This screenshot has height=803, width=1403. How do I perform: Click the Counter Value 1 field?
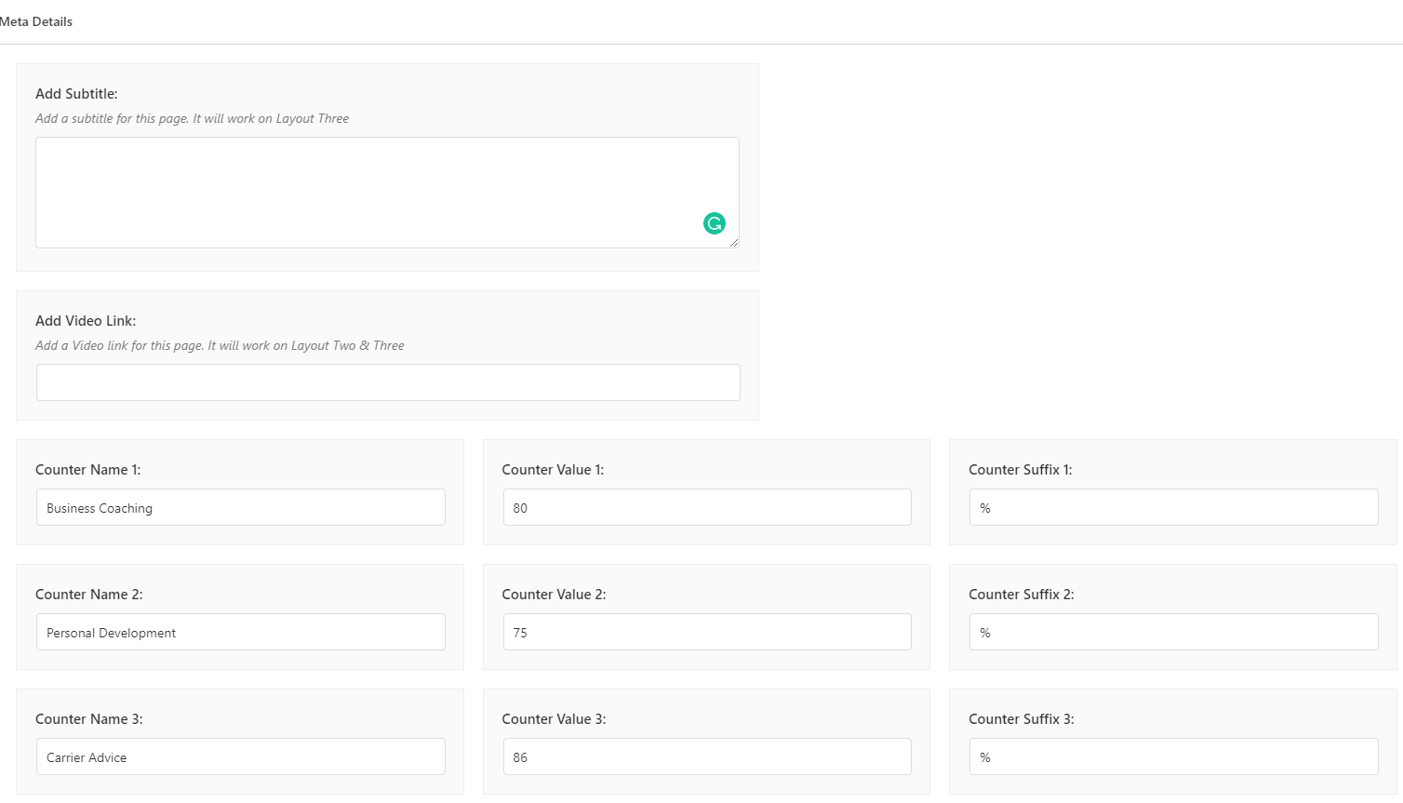[x=707, y=507]
